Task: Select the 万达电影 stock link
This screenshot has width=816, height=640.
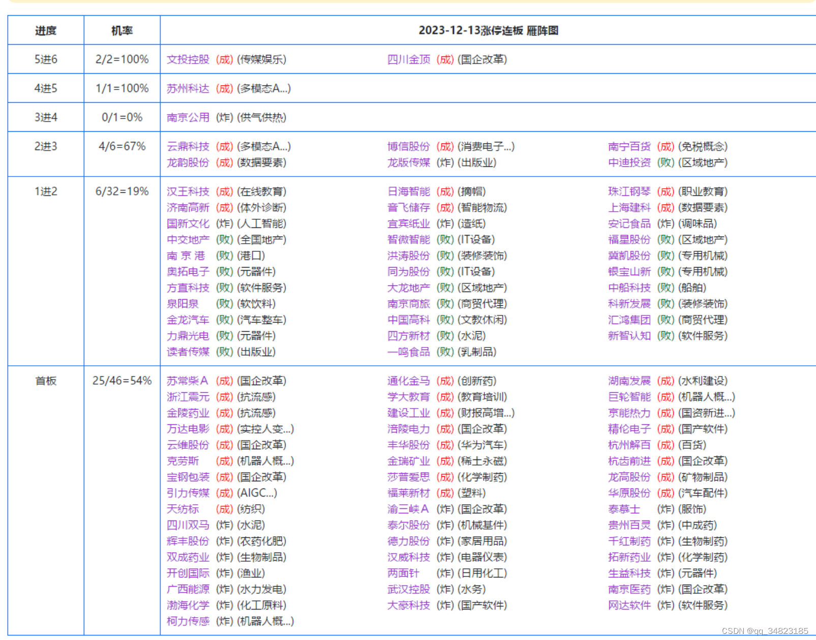Action: pyautogui.click(x=188, y=429)
